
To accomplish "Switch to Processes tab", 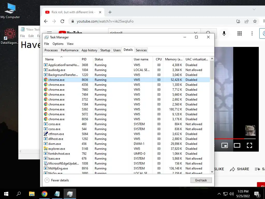I will [x=51, y=50].
